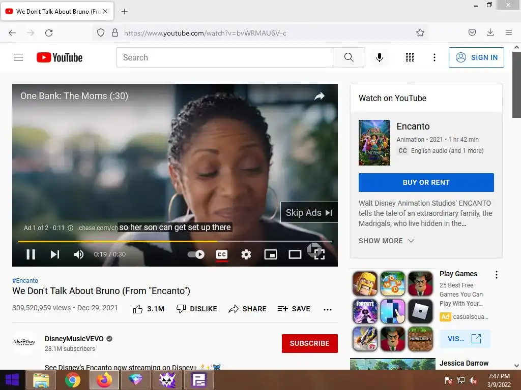Click the SIGN IN button
The width and height of the screenshot is (521, 390).
point(476,57)
